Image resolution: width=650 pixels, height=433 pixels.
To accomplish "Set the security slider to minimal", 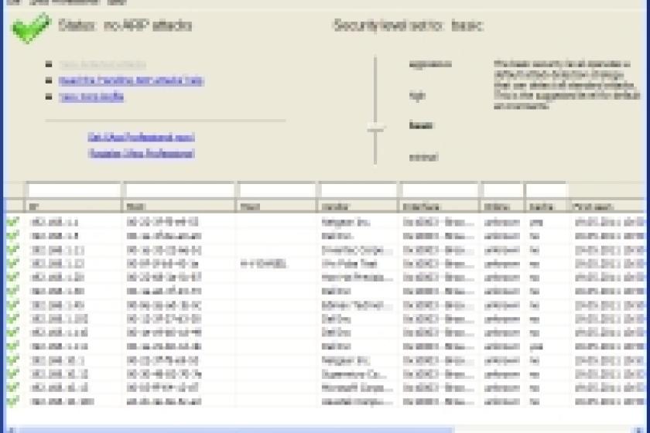I will (x=375, y=157).
